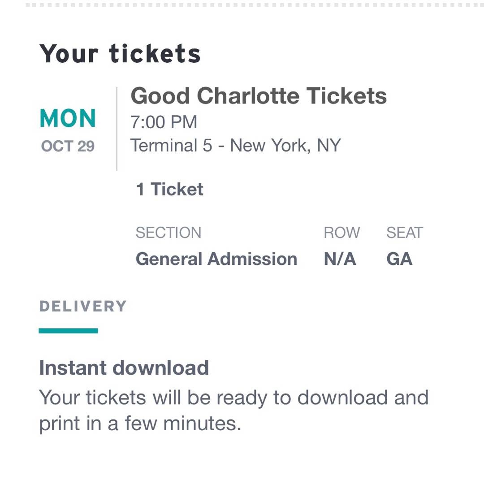This screenshot has height=484, width=484.
Task: Click the 7:00 PM event time
Action: click(164, 122)
